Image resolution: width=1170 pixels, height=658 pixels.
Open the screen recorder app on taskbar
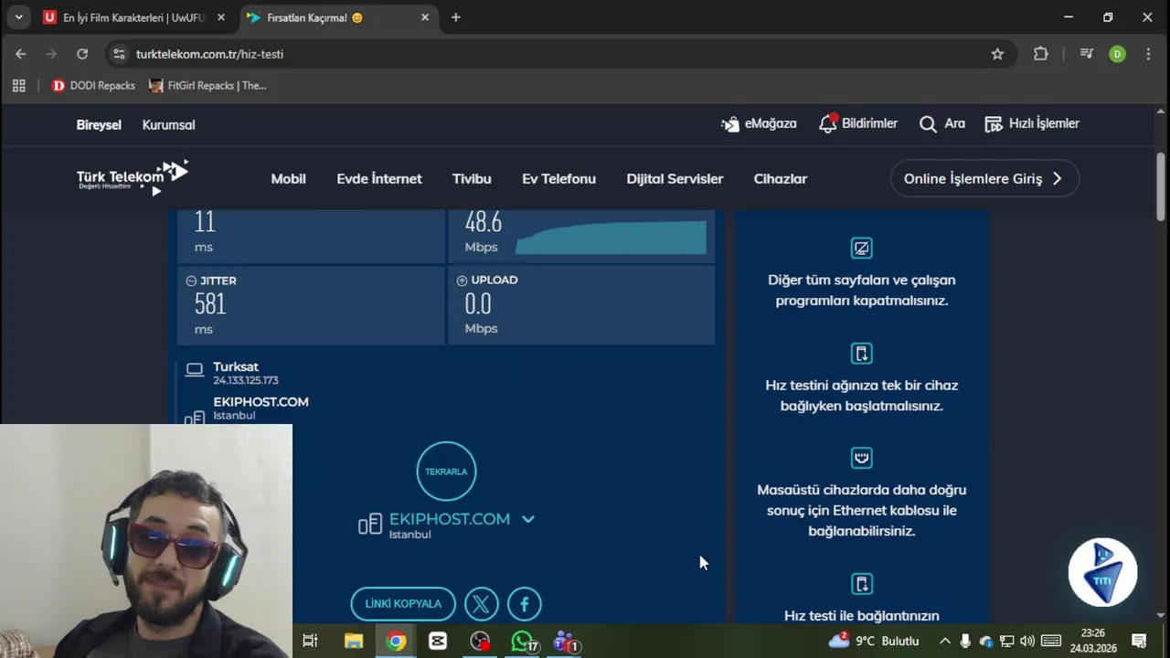point(480,642)
